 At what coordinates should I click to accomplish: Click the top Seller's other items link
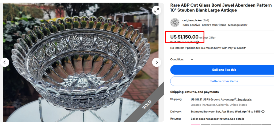tap(214, 25)
